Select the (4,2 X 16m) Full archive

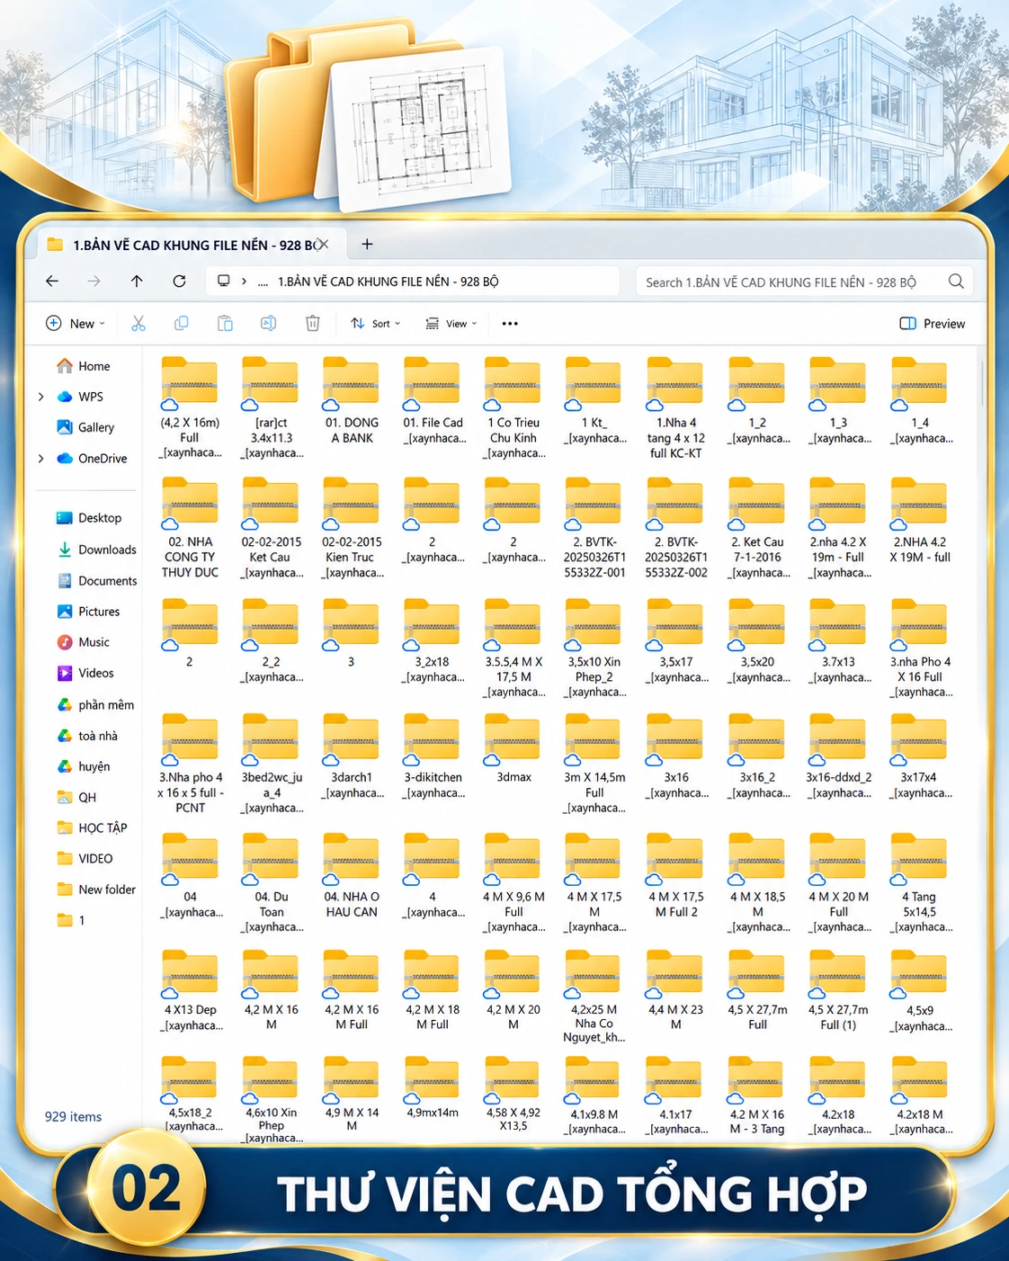pos(190,408)
